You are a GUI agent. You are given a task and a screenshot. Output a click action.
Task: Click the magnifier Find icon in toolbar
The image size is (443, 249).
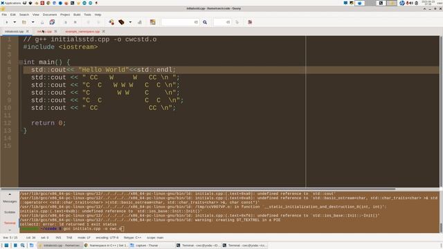coord(205,22)
